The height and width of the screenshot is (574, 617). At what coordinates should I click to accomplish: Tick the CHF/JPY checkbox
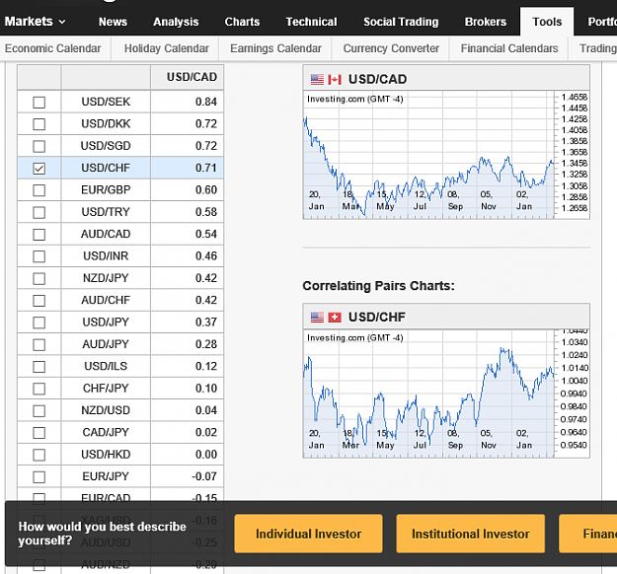point(39,389)
